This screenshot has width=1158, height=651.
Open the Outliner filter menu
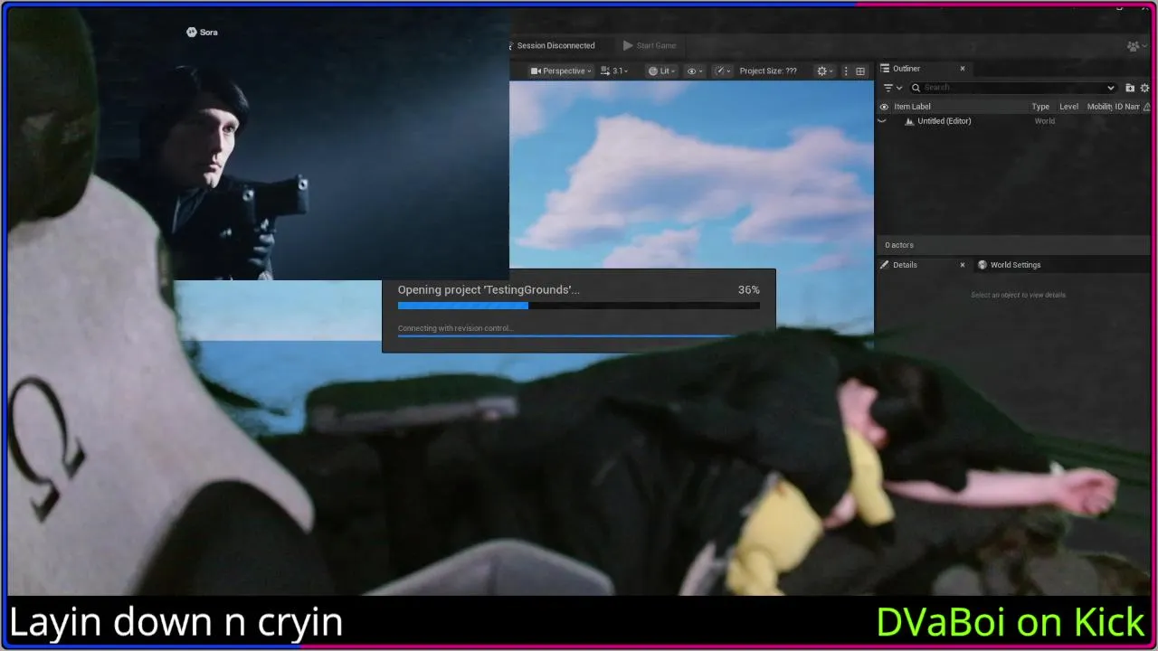click(x=892, y=88)
